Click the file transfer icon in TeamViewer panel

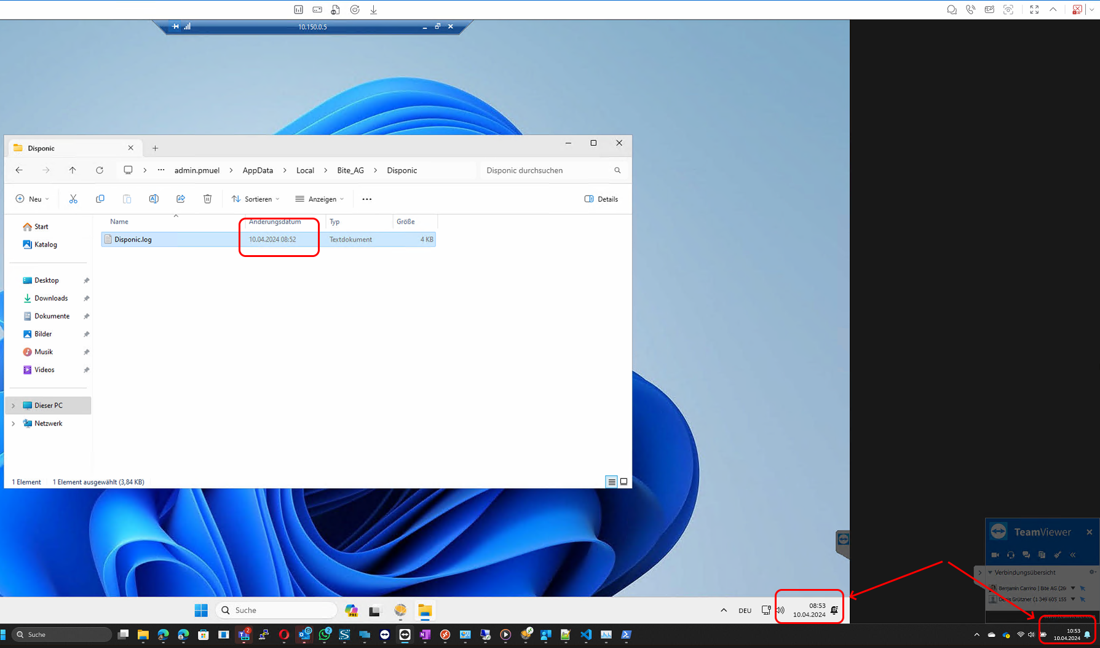[1042, 555]
